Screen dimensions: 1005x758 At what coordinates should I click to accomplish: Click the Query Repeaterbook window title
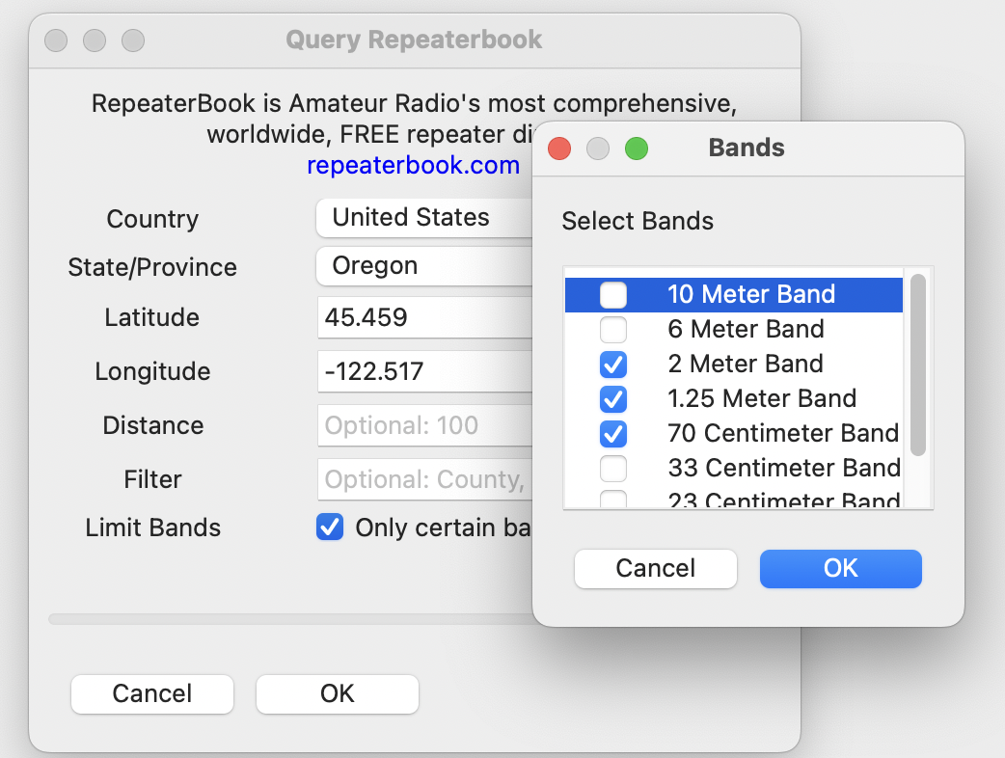pos(414,40)
